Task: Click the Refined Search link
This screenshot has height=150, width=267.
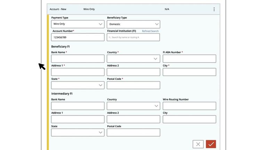Action: click(x=150, y=31)
